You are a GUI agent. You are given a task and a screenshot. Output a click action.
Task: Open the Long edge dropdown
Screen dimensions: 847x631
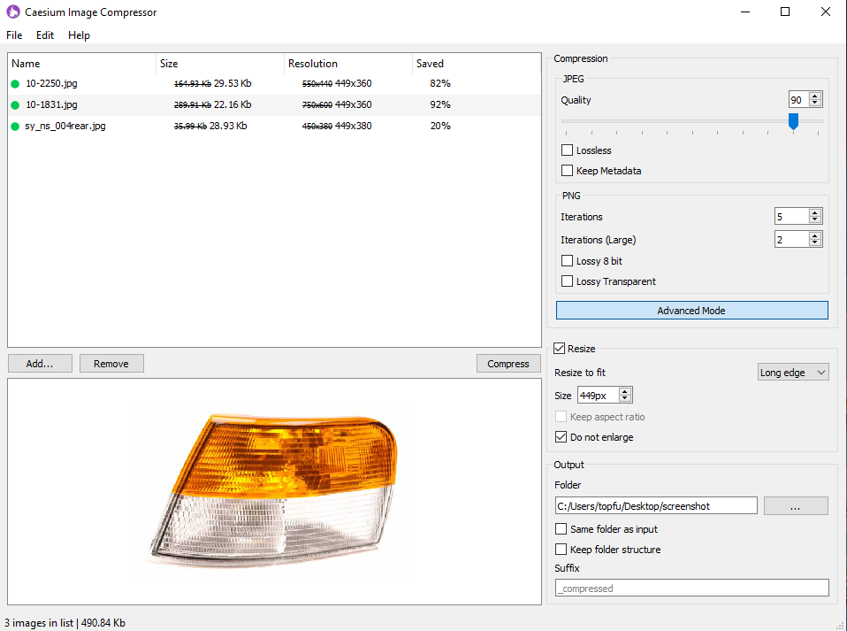pyautogui.click(x=792, y=372)
